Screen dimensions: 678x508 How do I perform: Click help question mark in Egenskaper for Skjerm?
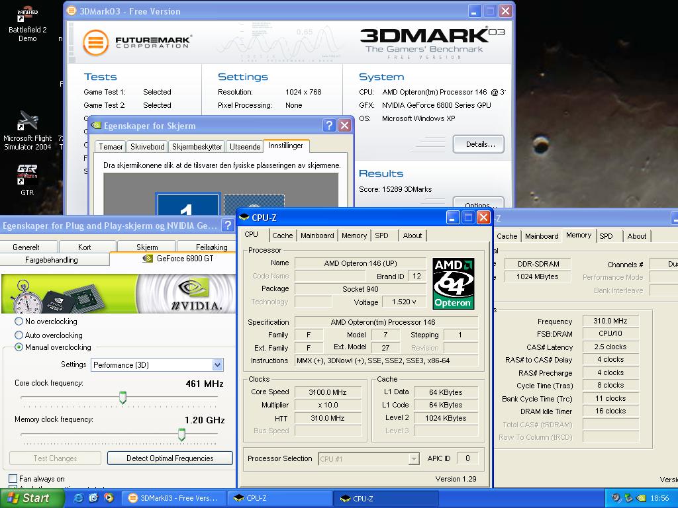pyautogui.click(x=329, y=126)
